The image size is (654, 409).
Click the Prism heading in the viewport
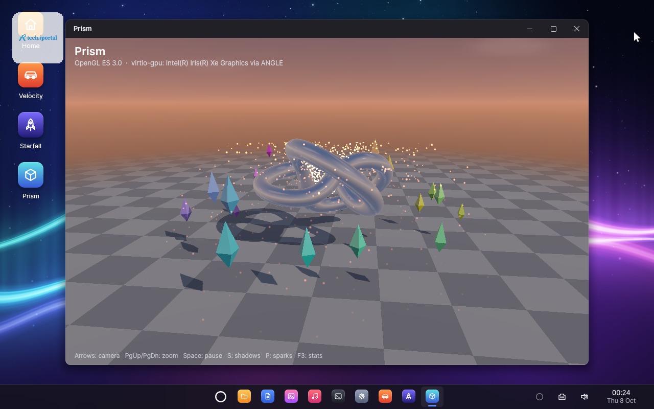click(90, 51)
